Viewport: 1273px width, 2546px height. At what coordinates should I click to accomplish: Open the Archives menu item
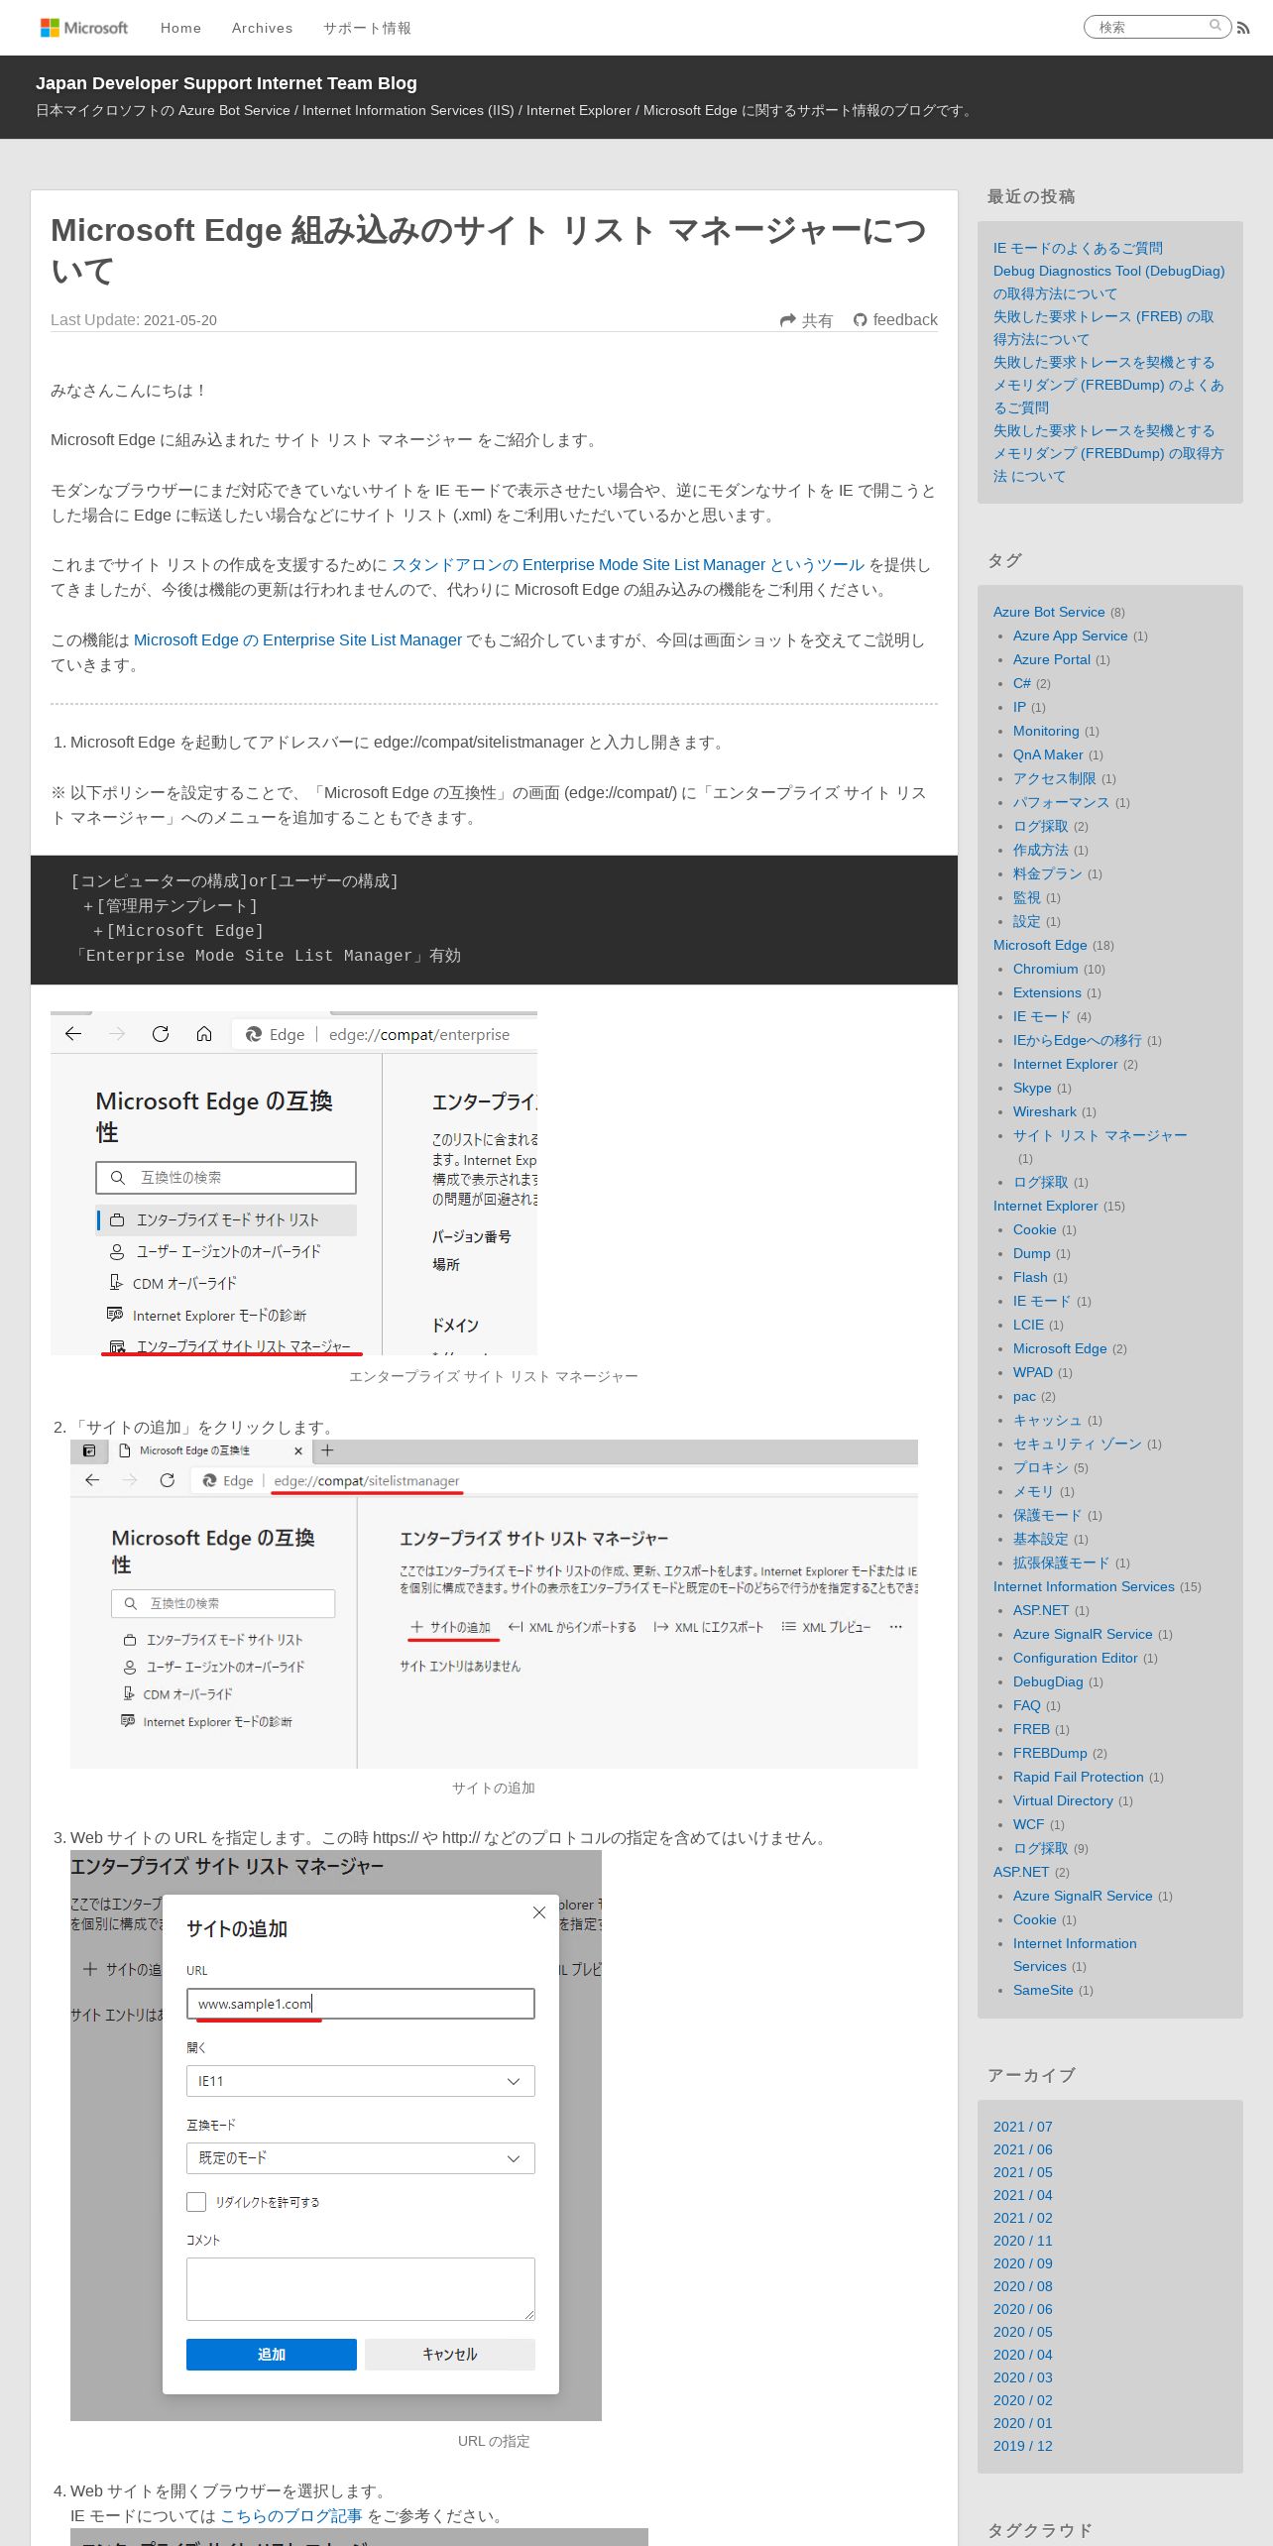(262, 28)
